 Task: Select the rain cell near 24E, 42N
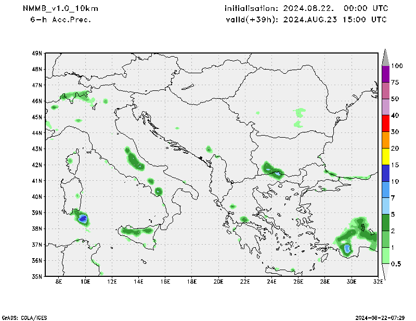272,169
